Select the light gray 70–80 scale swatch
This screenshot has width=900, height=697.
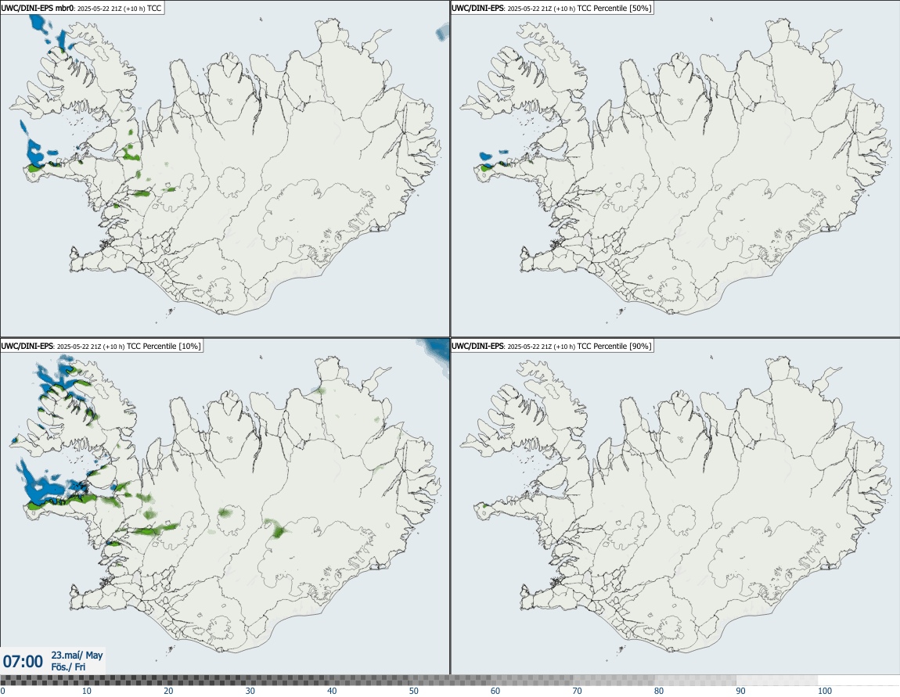click(x=614, y=681)
